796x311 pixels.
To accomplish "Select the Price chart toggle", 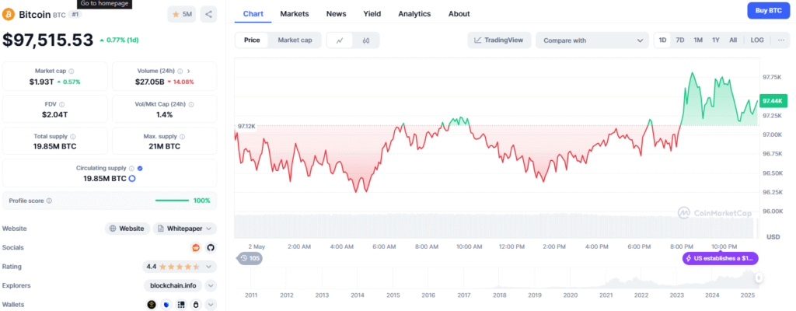I will (x=252, y=40).
